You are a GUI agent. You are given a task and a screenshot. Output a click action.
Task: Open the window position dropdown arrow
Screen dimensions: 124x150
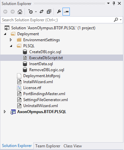point(108,3)
